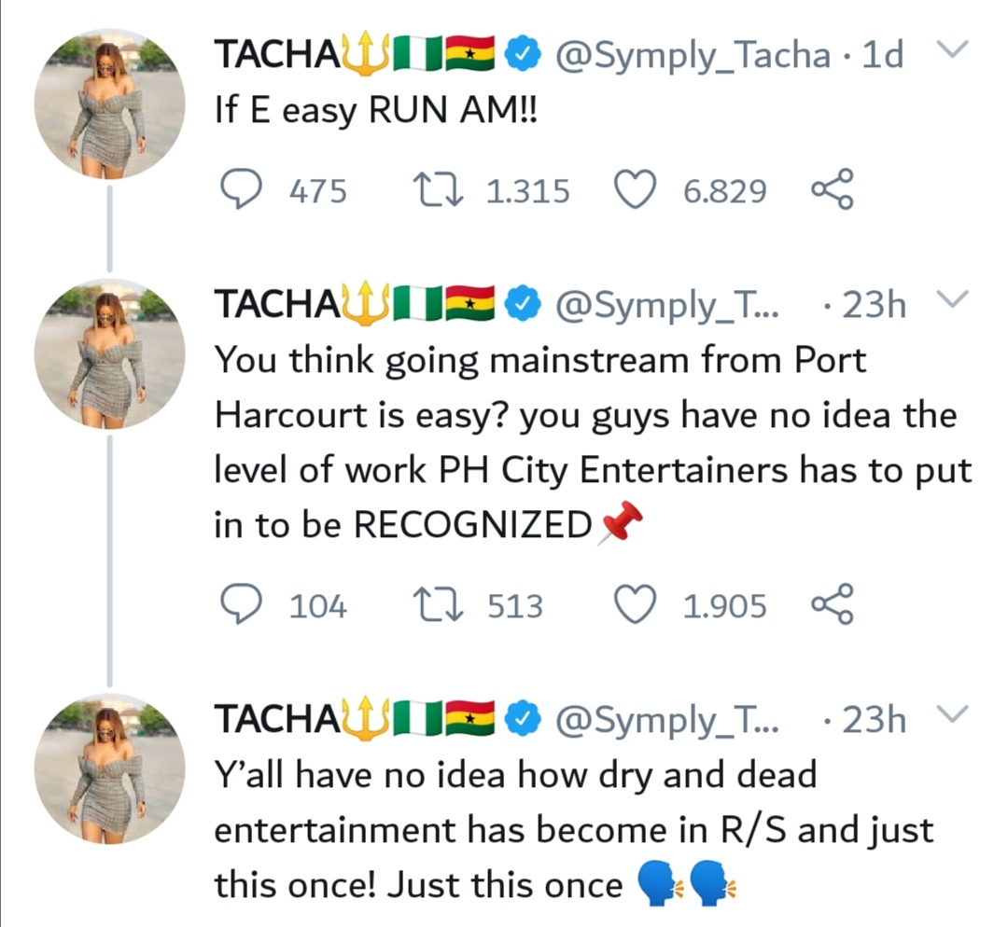Like the "If E easy RUN AM!!" tweet
The height and width of the screenshot is (927, 1008).
(637, 191)
